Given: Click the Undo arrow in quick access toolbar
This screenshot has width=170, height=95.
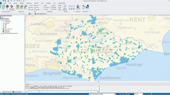Looking at the screenshot, I should click(11, 1).
